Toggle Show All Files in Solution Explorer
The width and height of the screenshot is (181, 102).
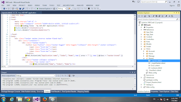(x=162, y=16)
